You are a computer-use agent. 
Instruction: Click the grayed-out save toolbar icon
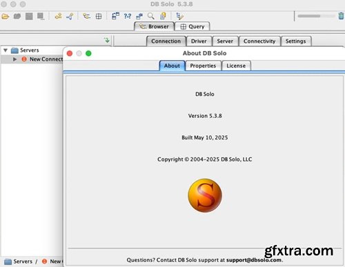pyautogui.click(x=29, y=17)
